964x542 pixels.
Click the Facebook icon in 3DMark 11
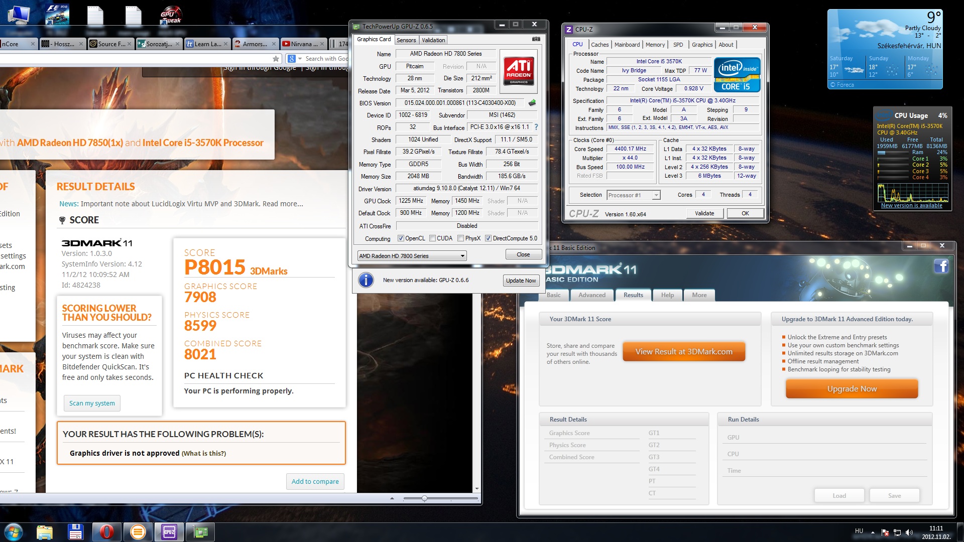point(941,266)
